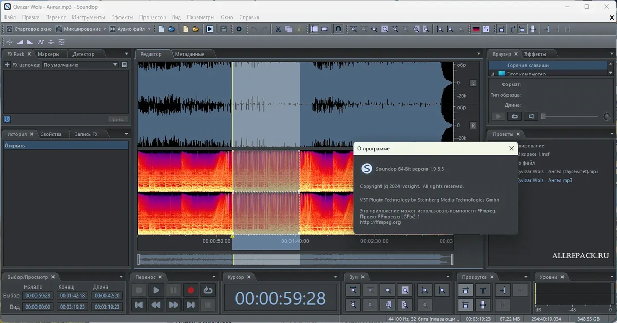The image size is (617, 323).
Task: Click the swap channels arrows icon
Action: pyautogui.click(x=486, y=29)
